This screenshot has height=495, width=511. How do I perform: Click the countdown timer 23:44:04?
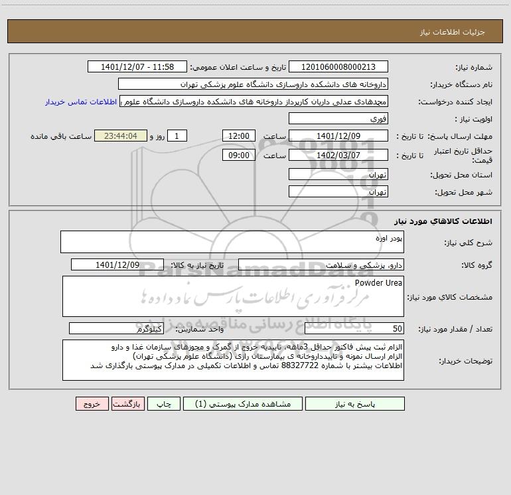121,136
